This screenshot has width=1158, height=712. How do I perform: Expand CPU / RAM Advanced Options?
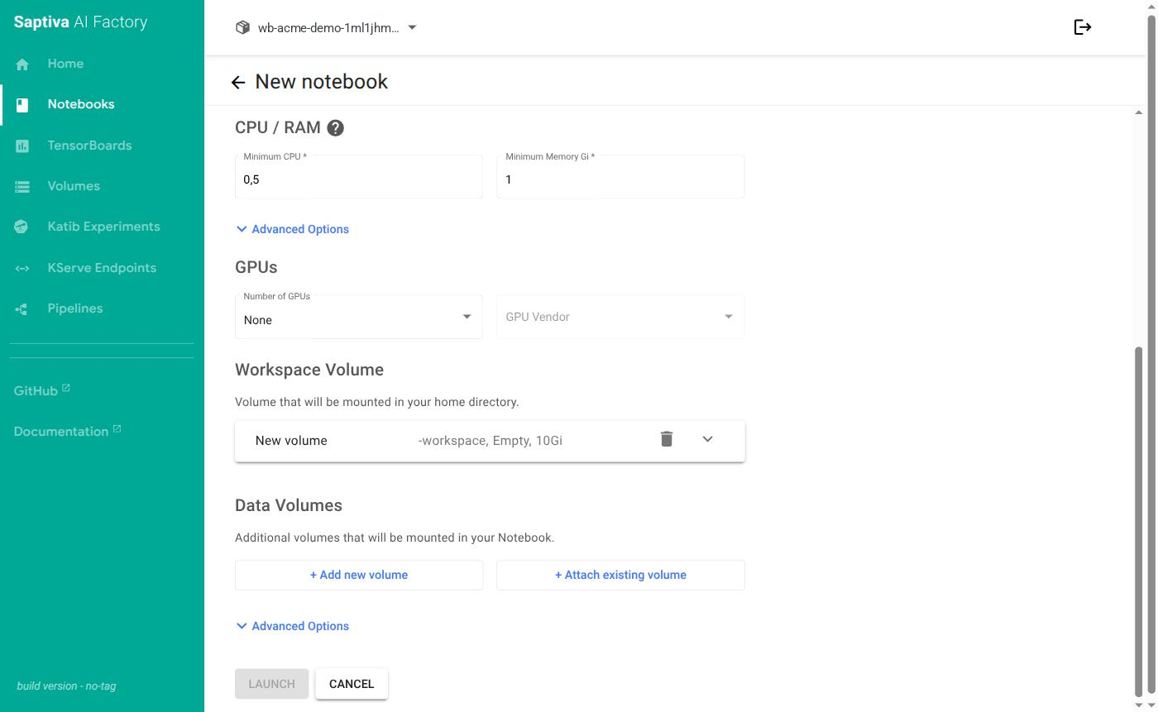point(293,229)
